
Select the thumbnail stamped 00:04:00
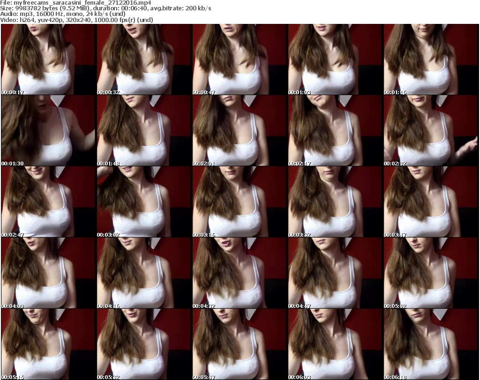click(48, 273)
